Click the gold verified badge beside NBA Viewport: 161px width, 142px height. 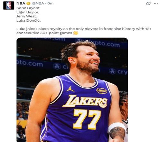point(28,4)
